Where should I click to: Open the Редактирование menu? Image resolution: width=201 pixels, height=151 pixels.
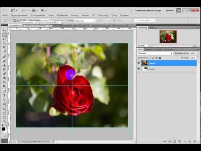19,16
